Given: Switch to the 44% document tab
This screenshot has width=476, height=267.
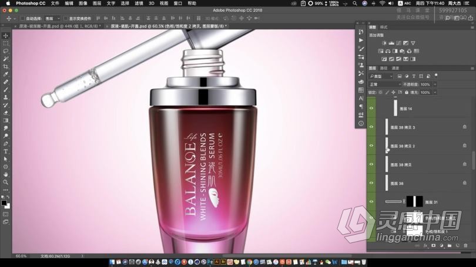Looking at the screenshot, I should click(59, 26).
